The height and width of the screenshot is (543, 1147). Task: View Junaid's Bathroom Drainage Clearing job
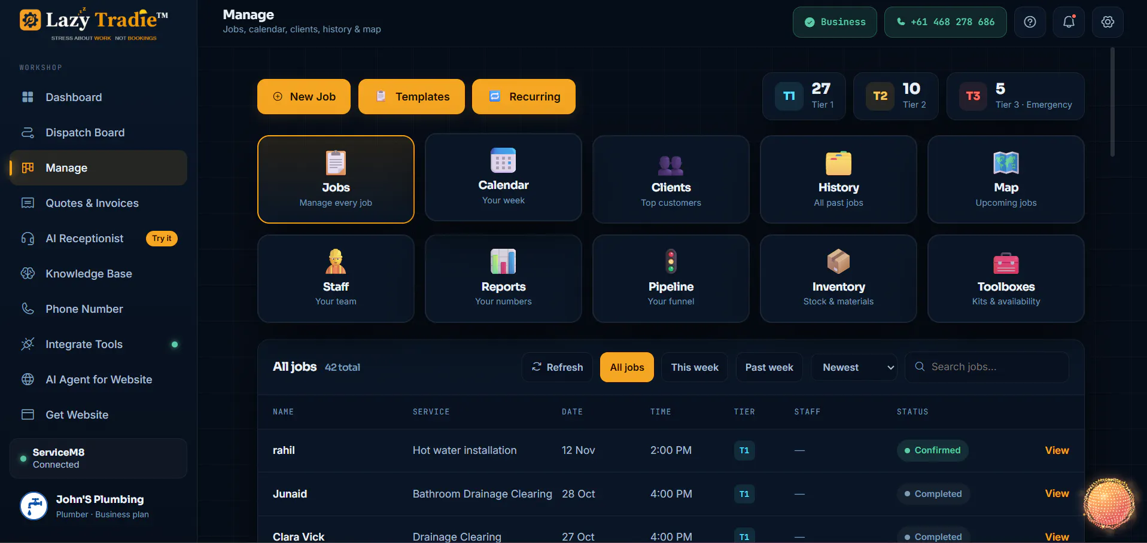(1057, 493)
